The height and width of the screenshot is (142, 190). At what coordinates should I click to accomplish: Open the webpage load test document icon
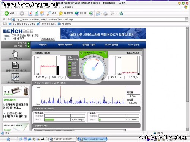[15, 65]
